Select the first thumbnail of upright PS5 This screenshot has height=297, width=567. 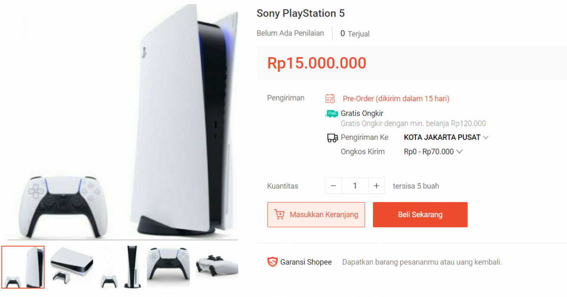click(23, 267)
